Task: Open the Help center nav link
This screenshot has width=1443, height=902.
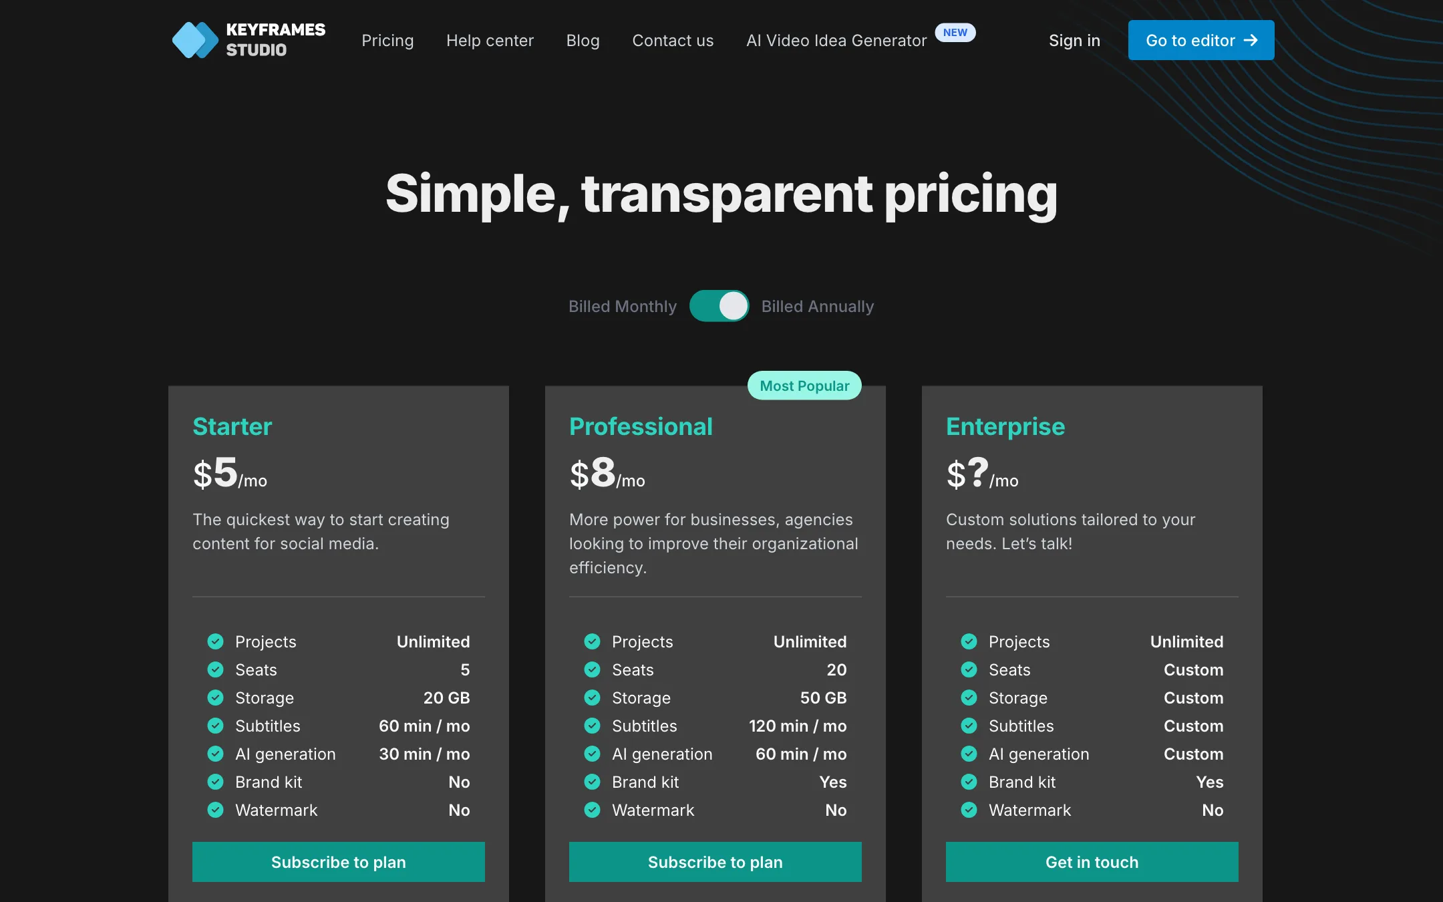Action: [x=490, y=41]
